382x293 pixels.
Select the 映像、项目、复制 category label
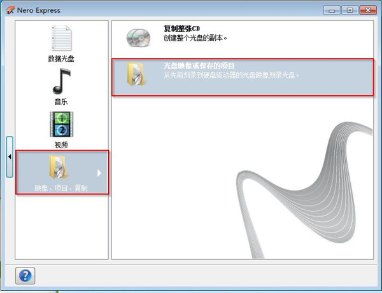click(x=61, y=188)
